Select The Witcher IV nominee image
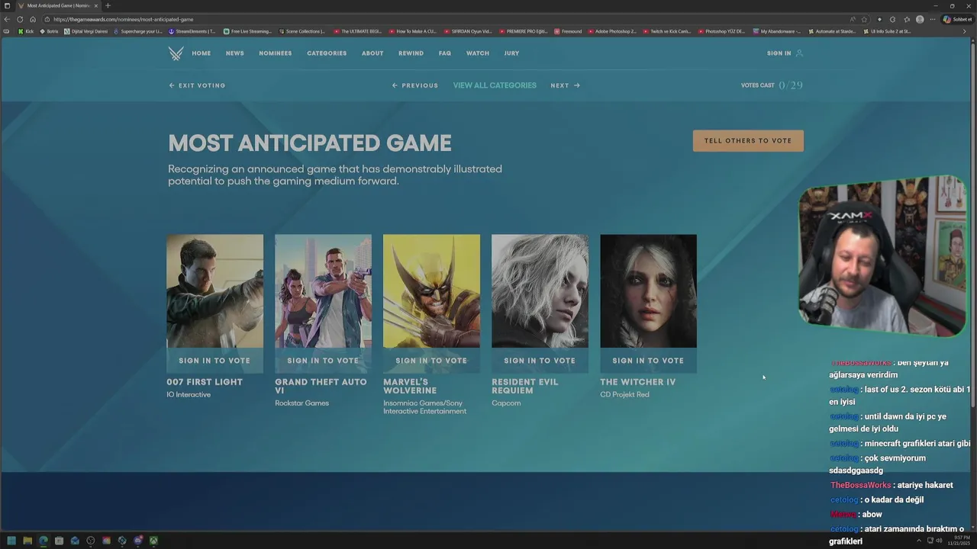 [649, 291]
